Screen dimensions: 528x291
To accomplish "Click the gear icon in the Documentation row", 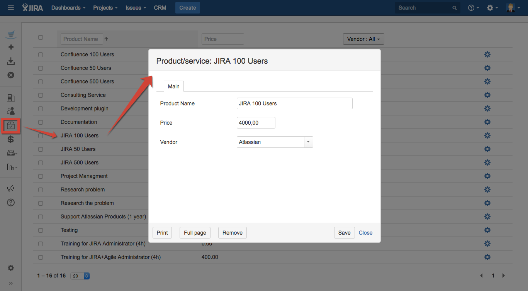I will pos(487,122).
